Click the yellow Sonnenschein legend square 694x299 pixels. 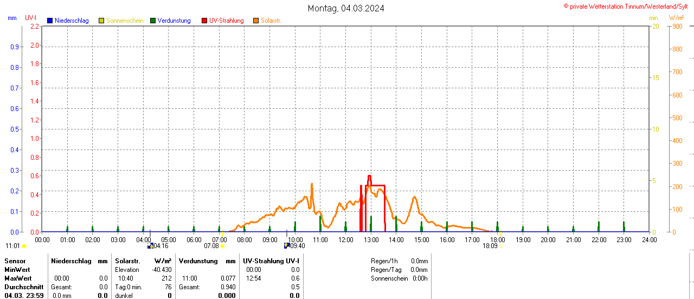point(101,21)
